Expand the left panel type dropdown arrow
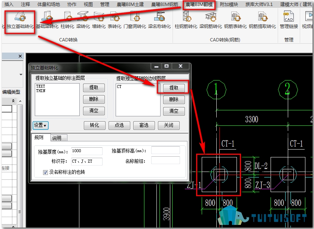314x229 pixels. click(21, 75)
